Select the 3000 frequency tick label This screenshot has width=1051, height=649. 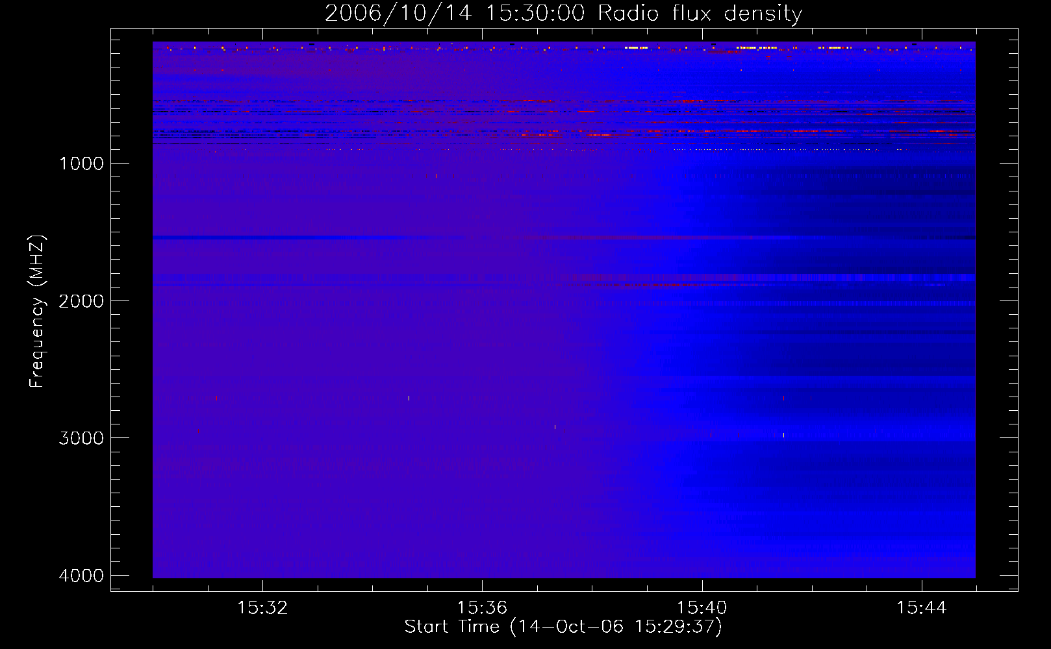point(81,438)
